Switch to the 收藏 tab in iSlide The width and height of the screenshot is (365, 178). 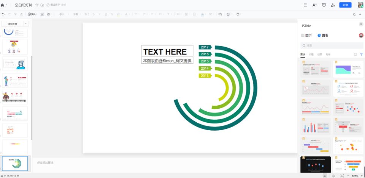point(311,54)
